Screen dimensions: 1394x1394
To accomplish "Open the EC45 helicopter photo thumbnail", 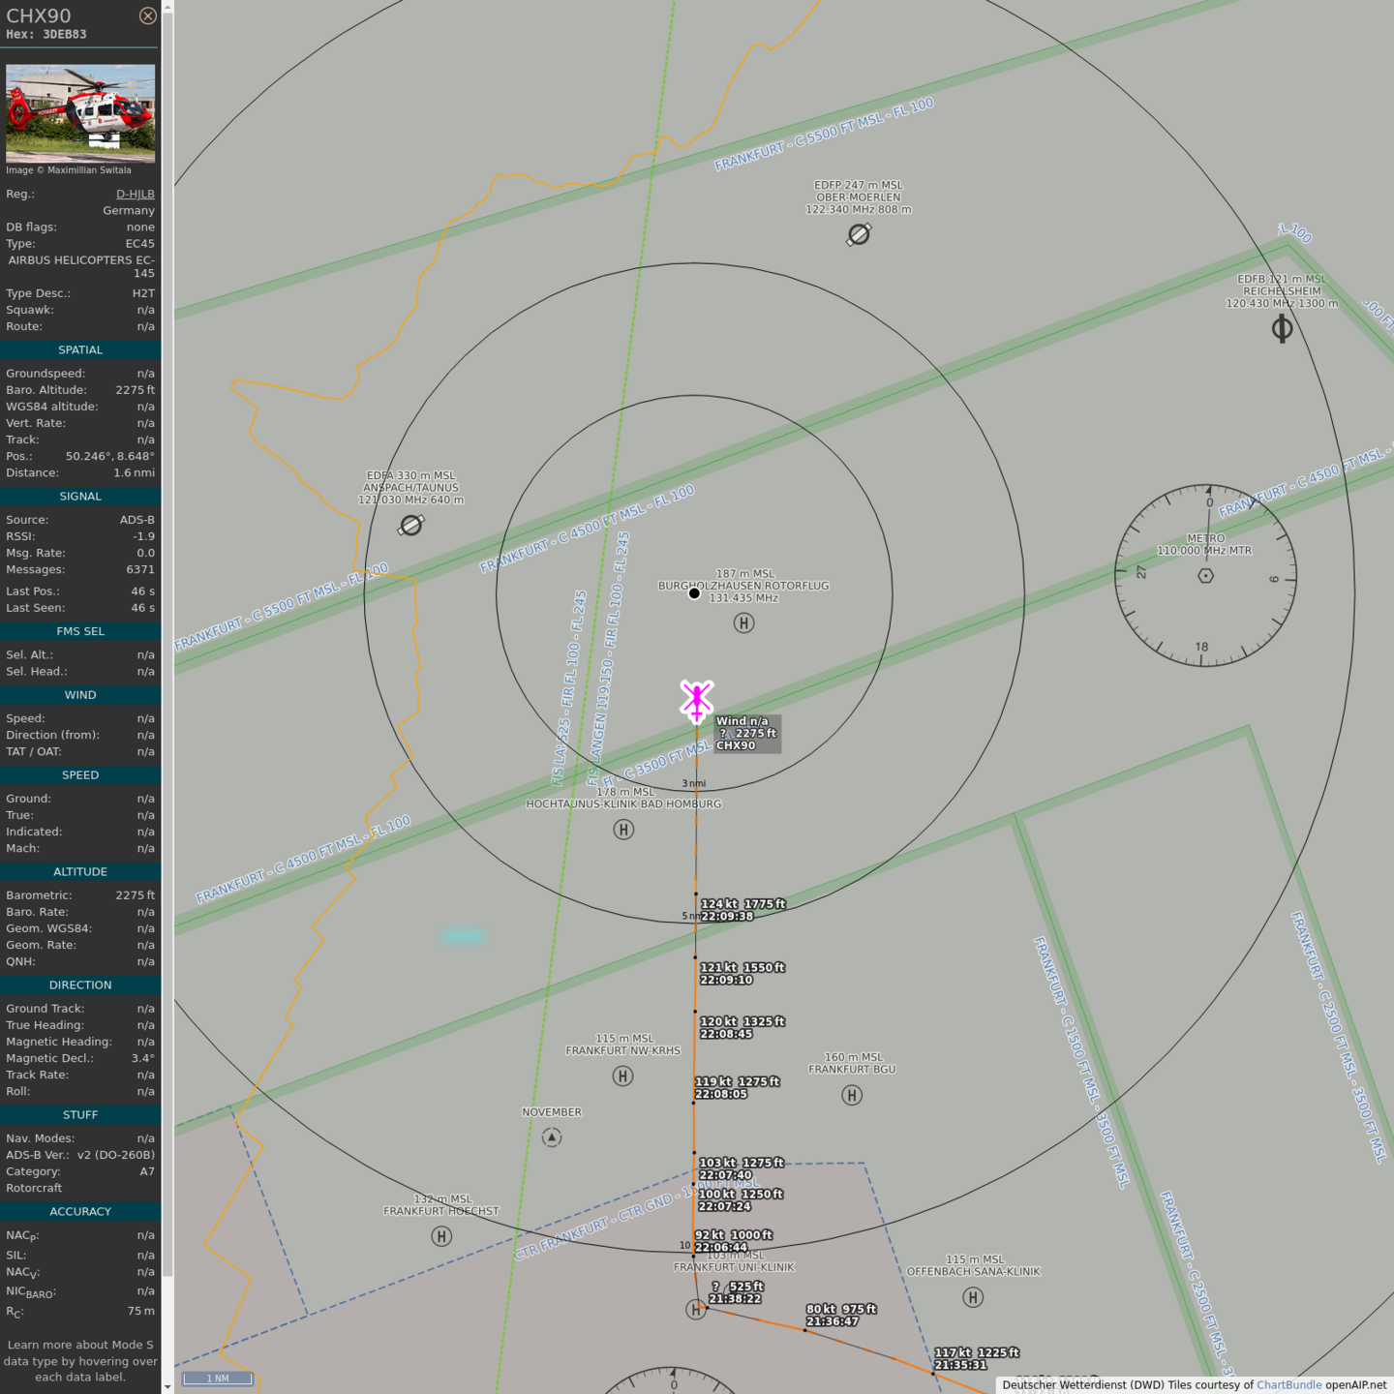I will pos(80,113).
